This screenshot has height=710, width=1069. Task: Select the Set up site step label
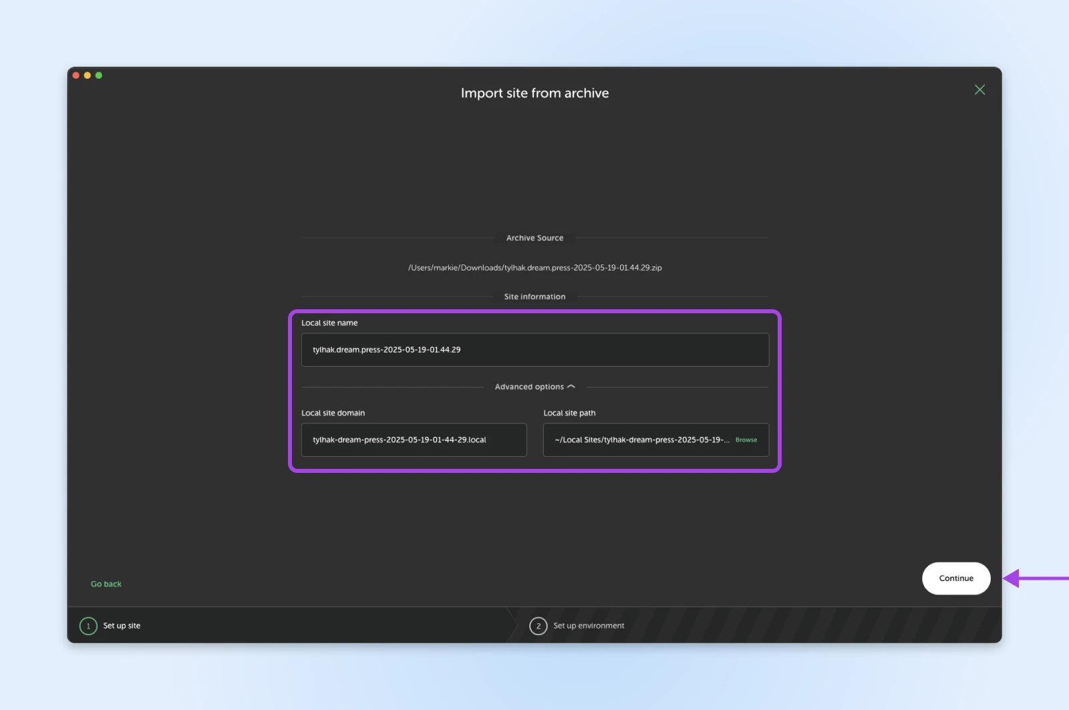tap(122, 626)
